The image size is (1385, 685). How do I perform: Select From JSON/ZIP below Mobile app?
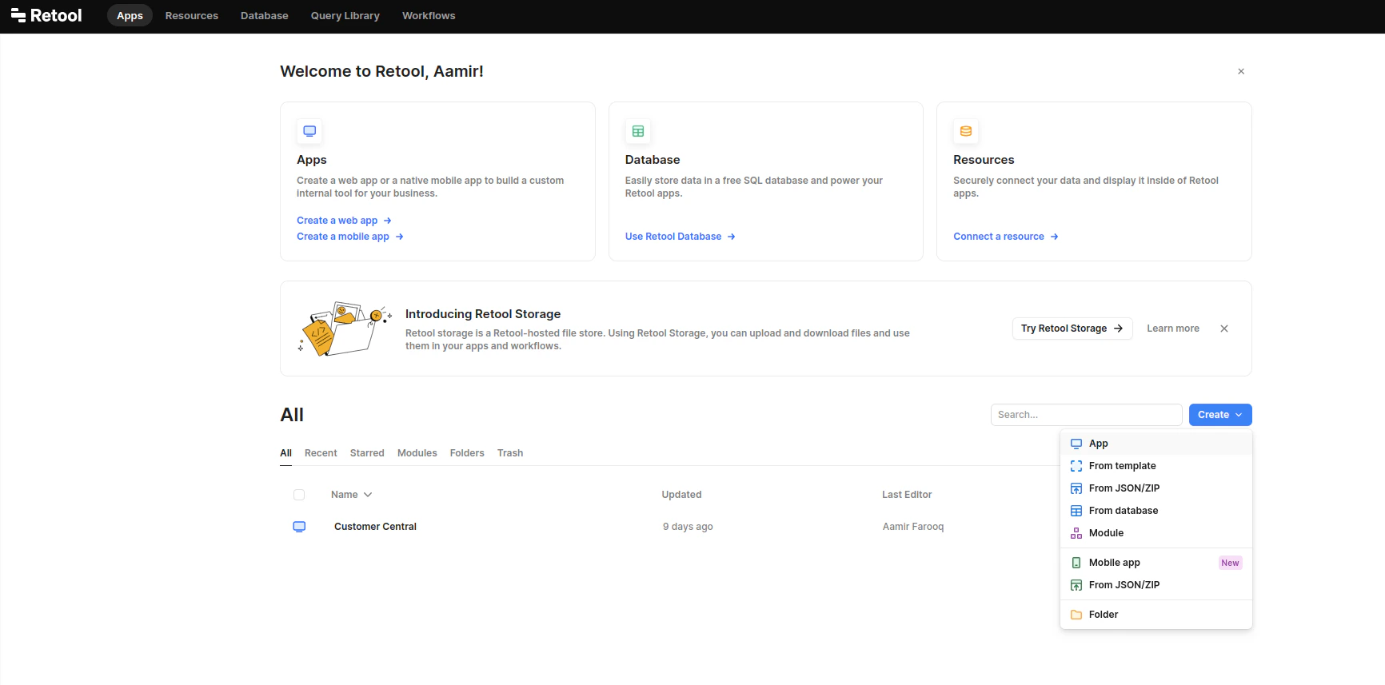(1156, 585)
